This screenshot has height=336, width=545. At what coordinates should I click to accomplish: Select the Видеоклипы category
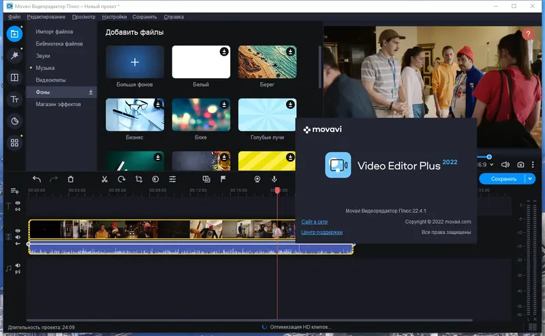[50, 80]
